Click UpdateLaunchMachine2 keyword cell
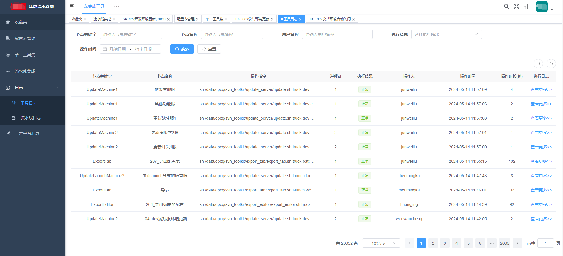 click(x=102, y=176)
